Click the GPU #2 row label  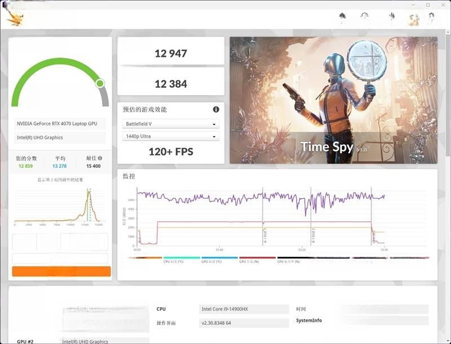click(25, 341)
